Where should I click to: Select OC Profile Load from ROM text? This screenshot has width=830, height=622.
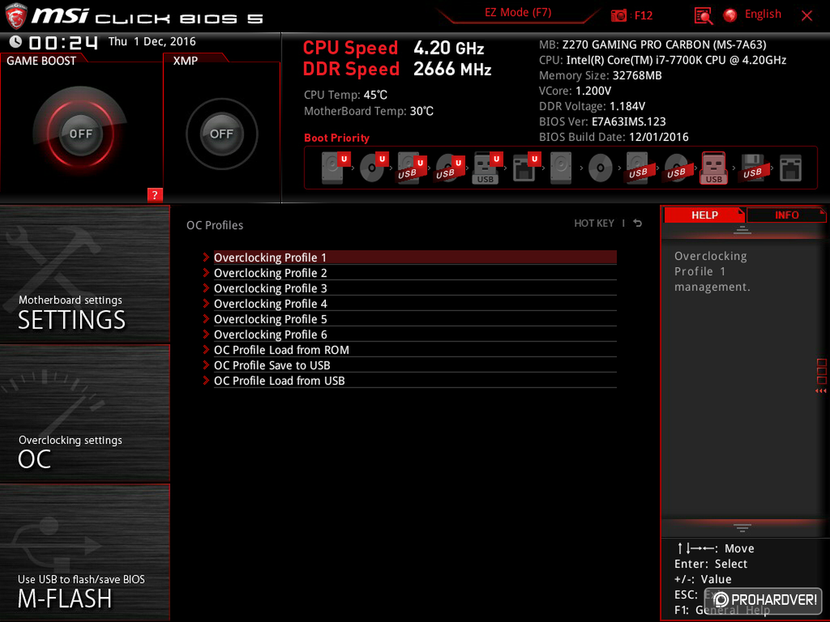coord(282,350)
